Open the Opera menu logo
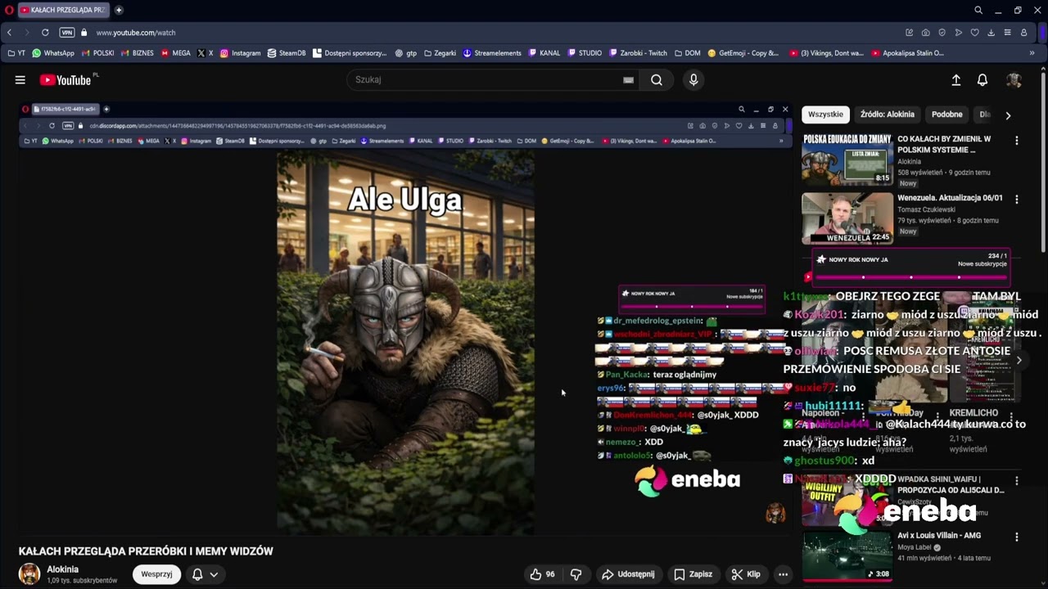Image resolution: width=1048 pixels, height=589 pixels. click(x=9, y=10)
